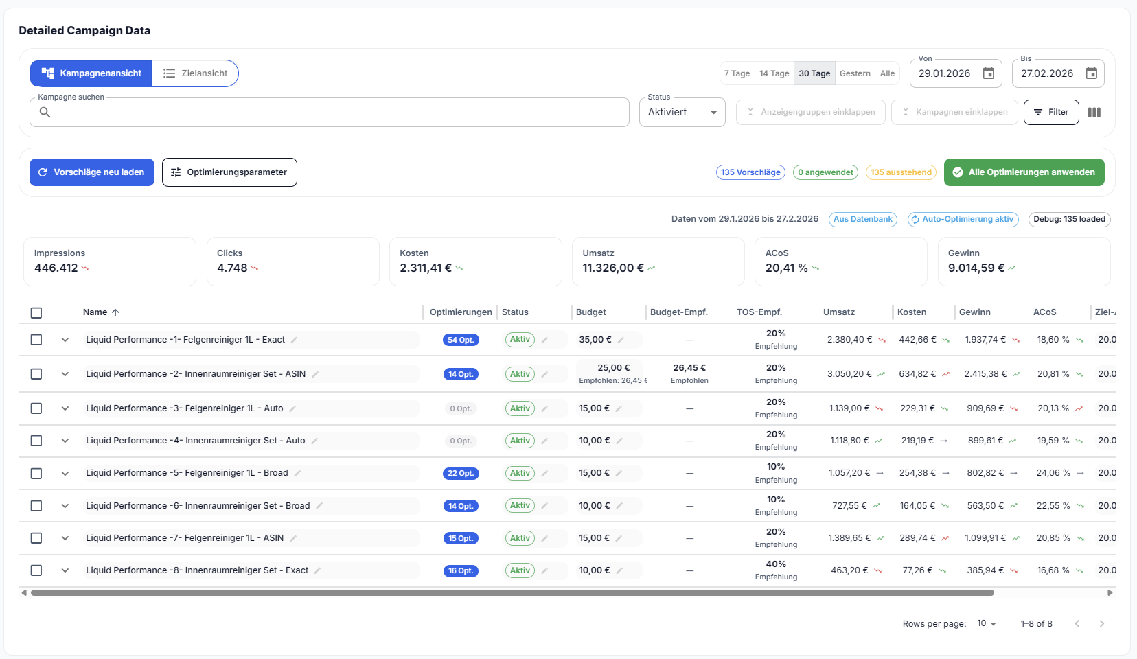This screenshot has height=659, width=1137.
Task: Click Vorschläge neu laden button
Action: click(x=92, y=172)
